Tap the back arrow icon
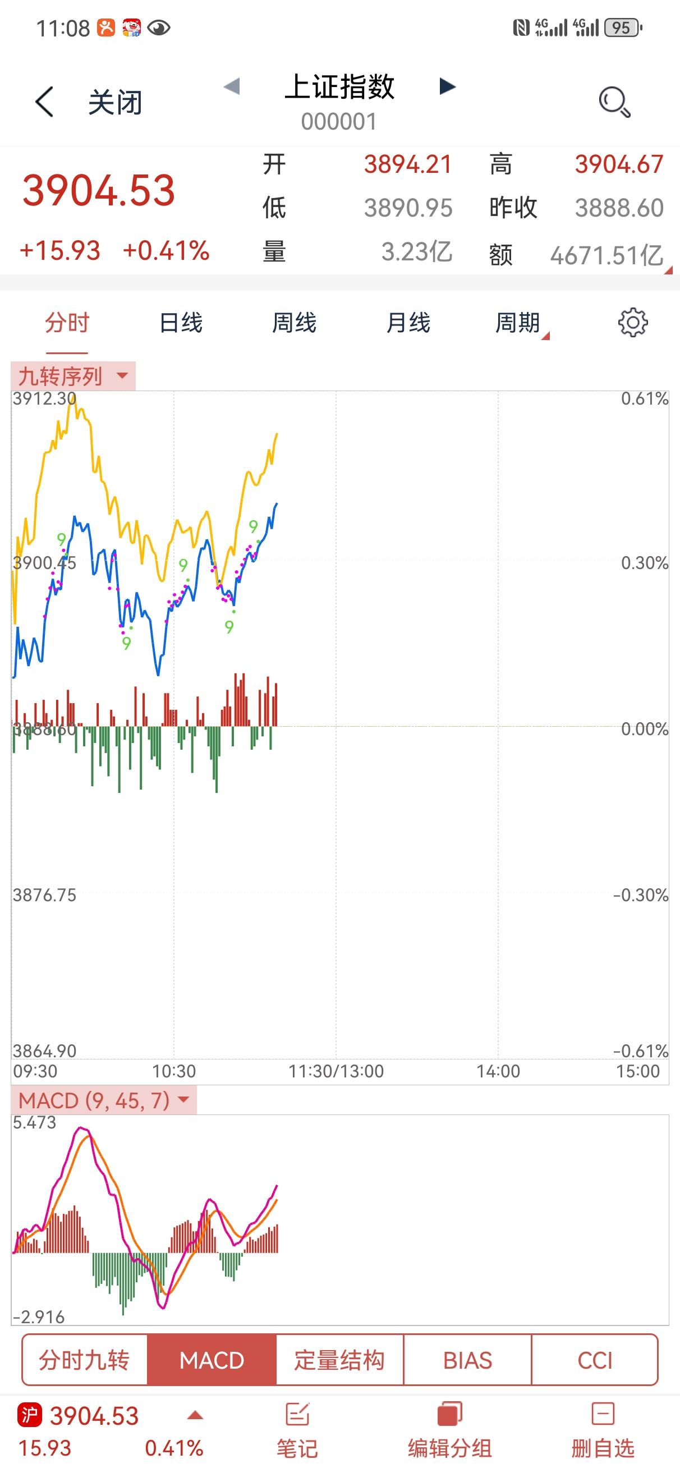 click(x=44, y=102)
